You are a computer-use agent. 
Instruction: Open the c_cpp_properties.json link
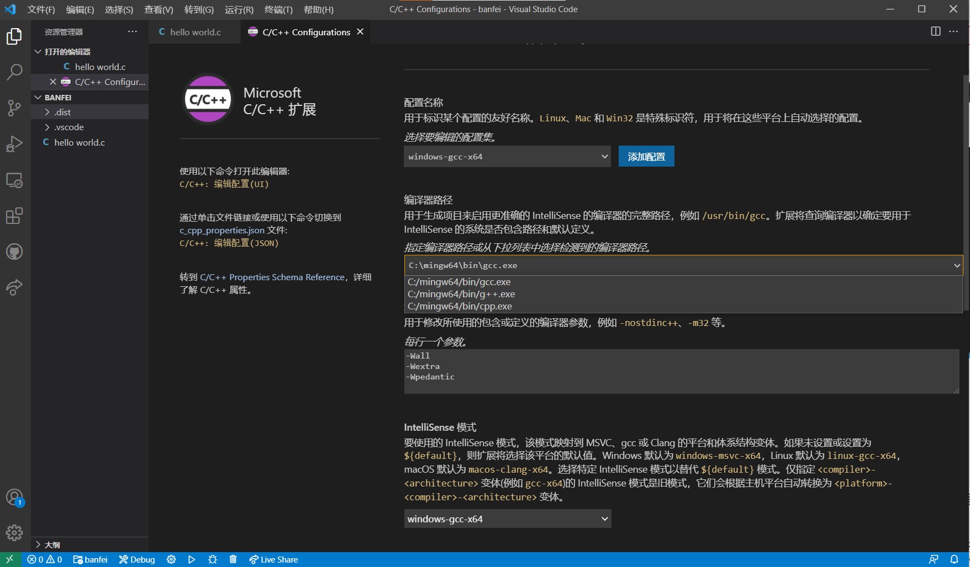[x=222, y=230]
